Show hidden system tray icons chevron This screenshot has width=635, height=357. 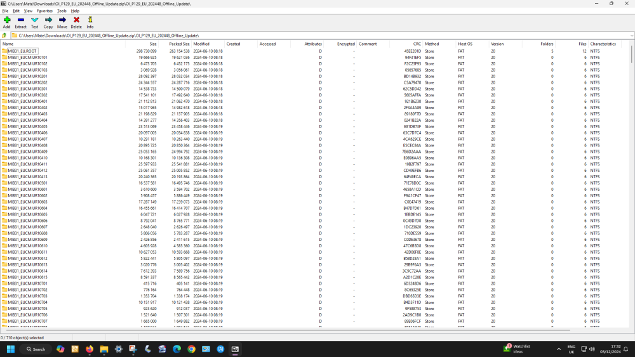[559, 349]
